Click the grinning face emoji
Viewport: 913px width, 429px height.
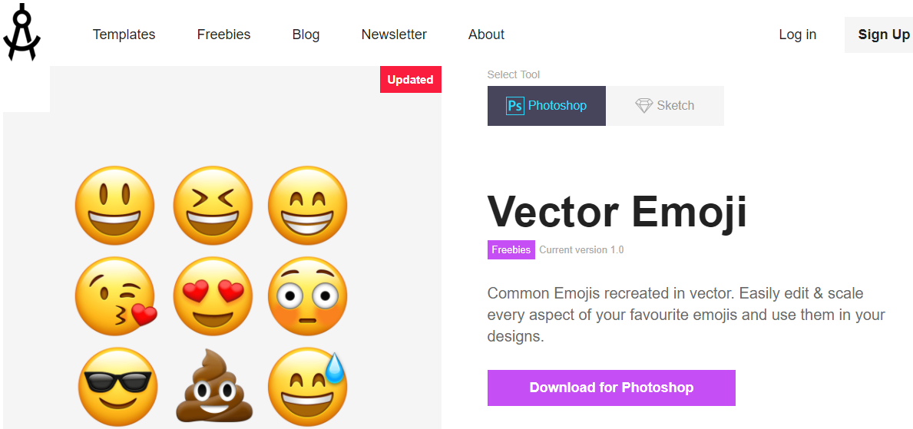point(114,205)
